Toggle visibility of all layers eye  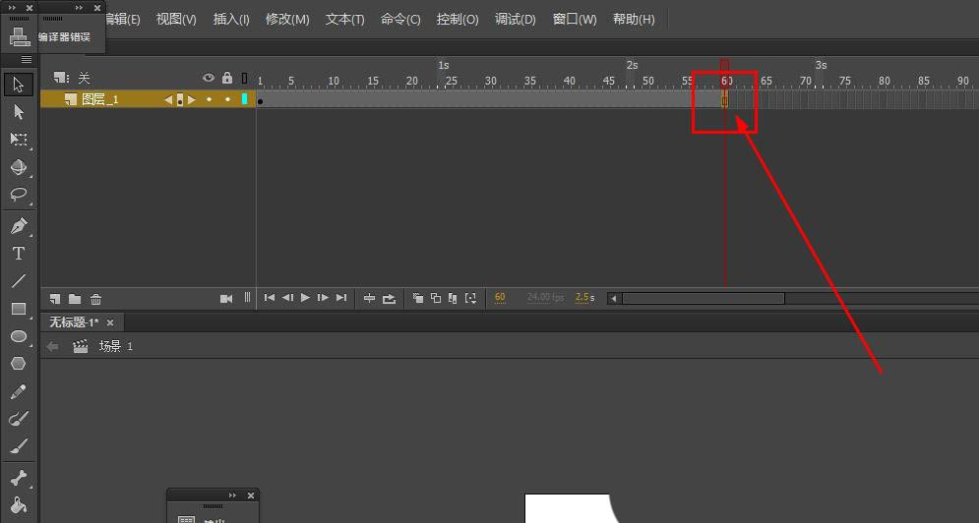click(209, 78)
